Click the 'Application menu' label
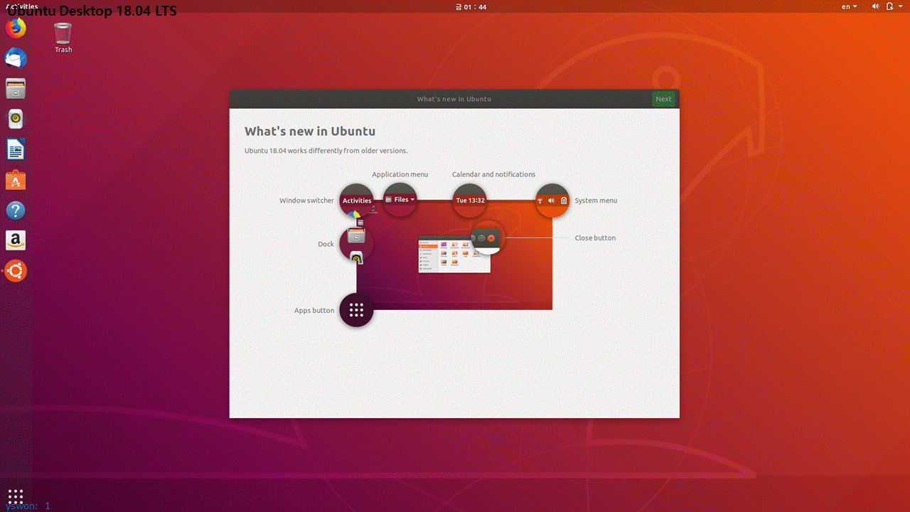 click(400, 174)
